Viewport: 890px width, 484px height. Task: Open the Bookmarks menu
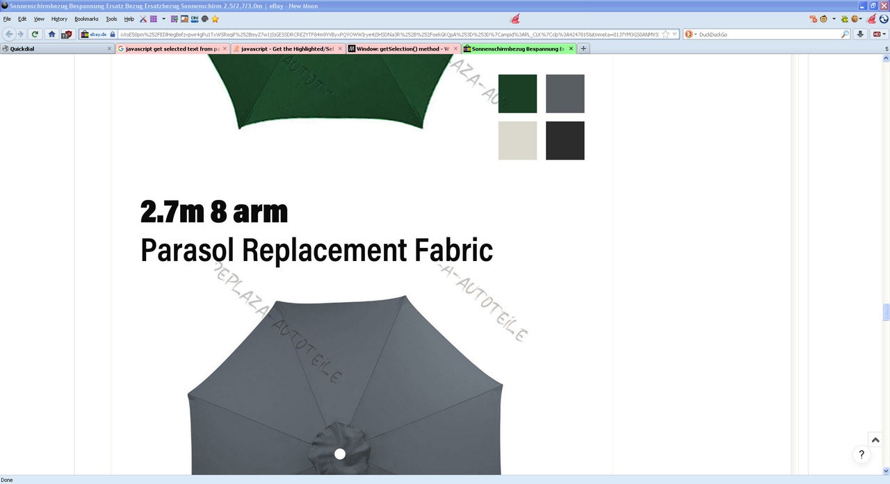click(86, 19)
